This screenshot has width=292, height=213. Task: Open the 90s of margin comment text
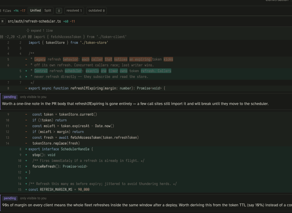click(x=147, y=205)
